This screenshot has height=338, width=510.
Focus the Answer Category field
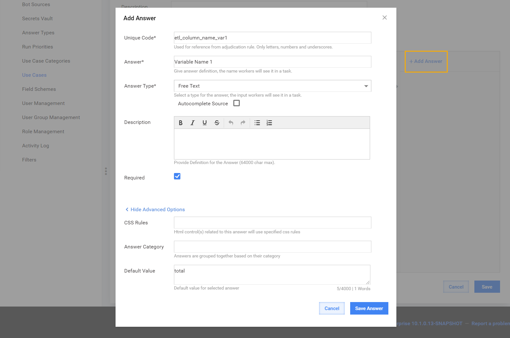coord(272,247)
